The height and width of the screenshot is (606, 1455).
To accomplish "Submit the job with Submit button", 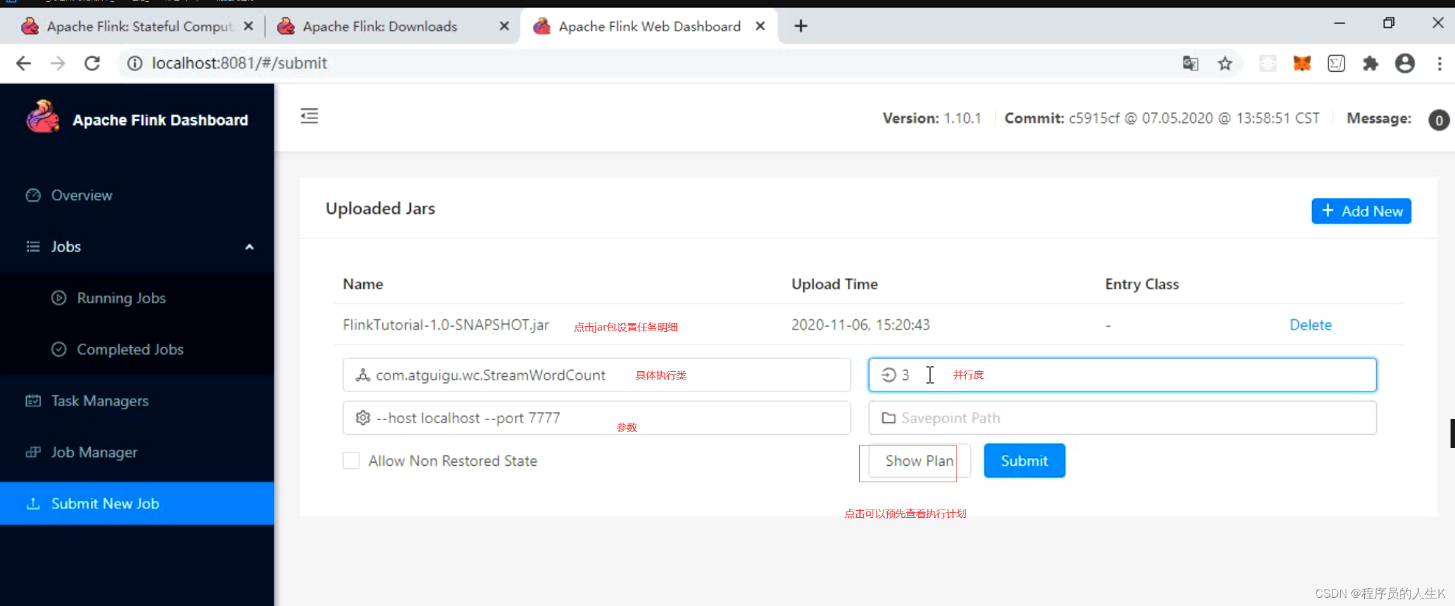I will (1024, 461).
